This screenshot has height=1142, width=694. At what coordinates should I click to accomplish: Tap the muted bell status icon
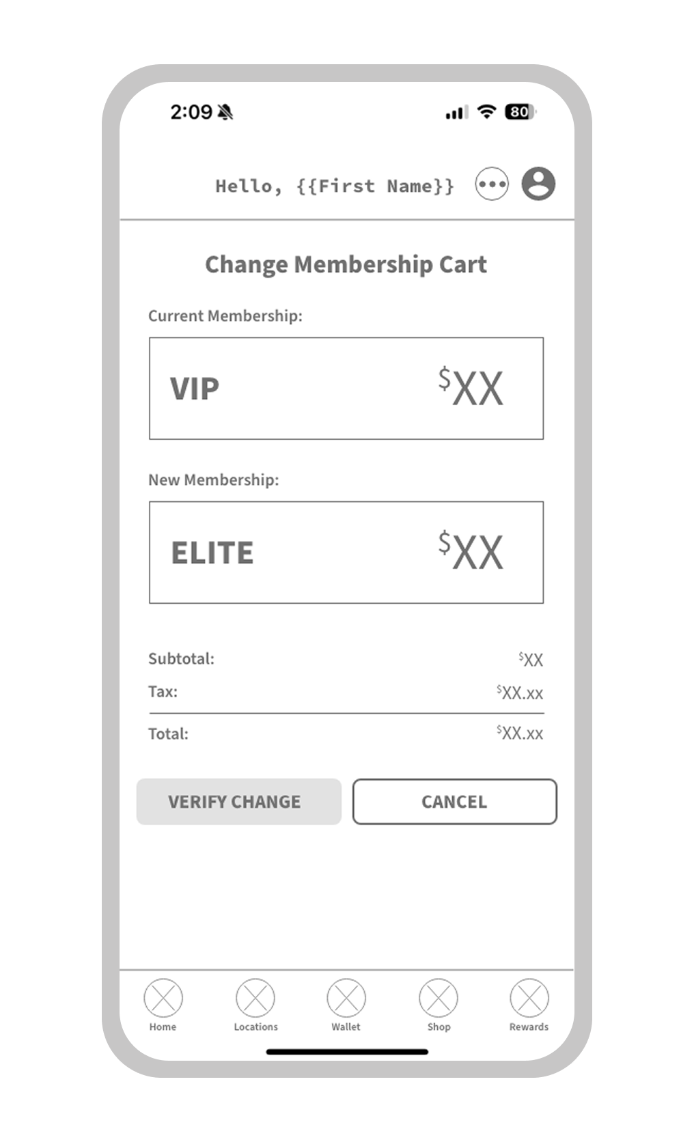pos(225,112)
